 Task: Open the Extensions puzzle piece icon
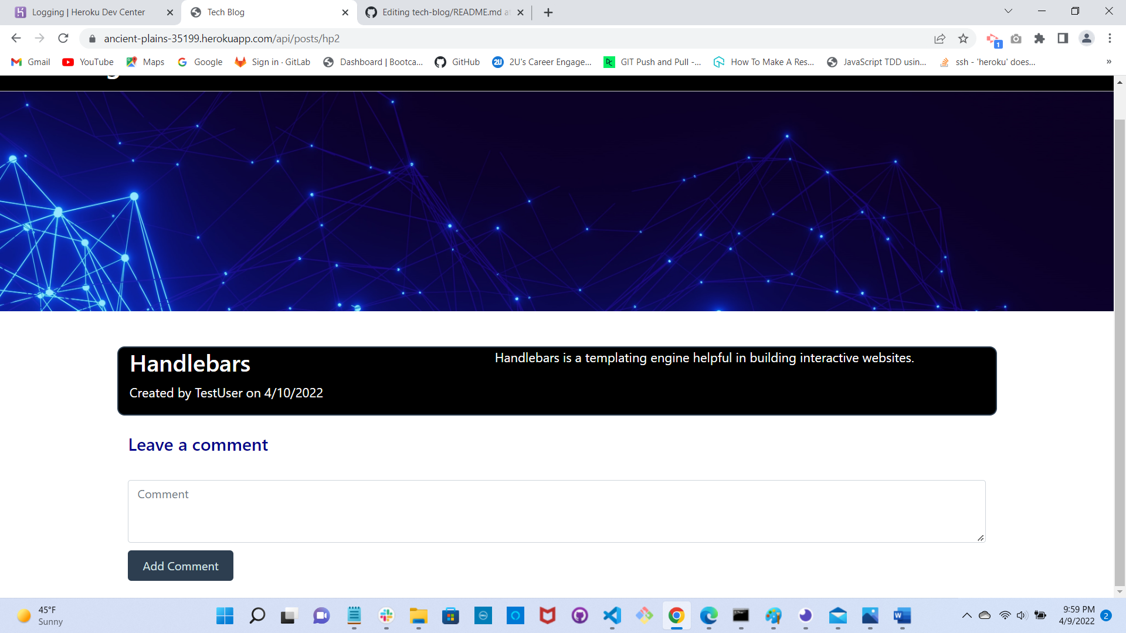[1040, 38]
